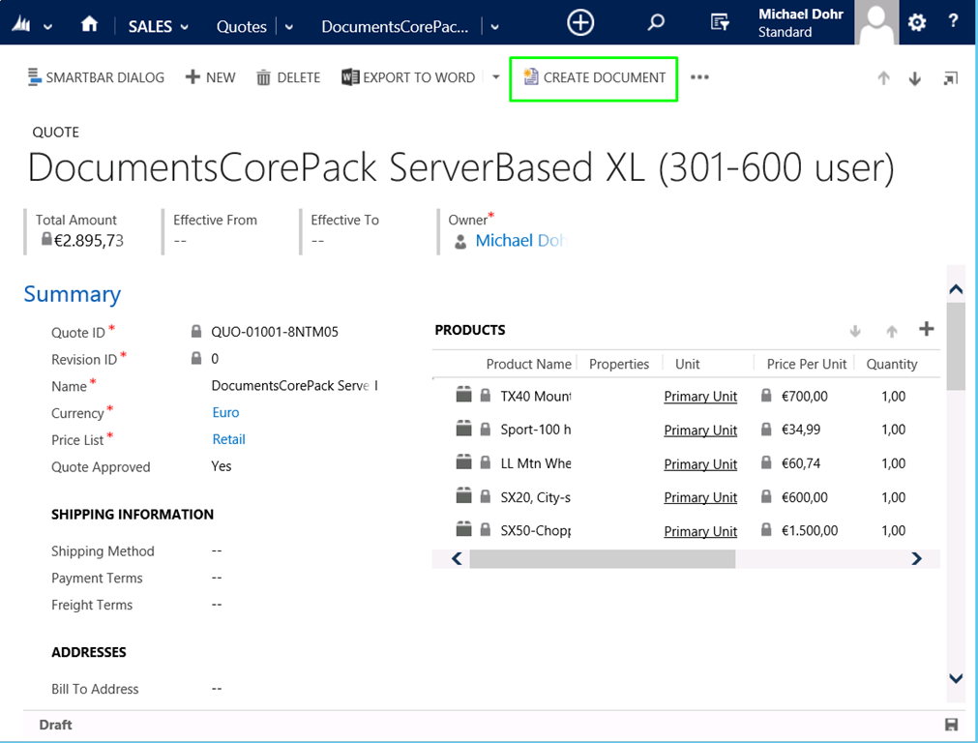Go to previous record with up arrow
Viewport: 978px width, 743px height.
click(x=883, y=78)
